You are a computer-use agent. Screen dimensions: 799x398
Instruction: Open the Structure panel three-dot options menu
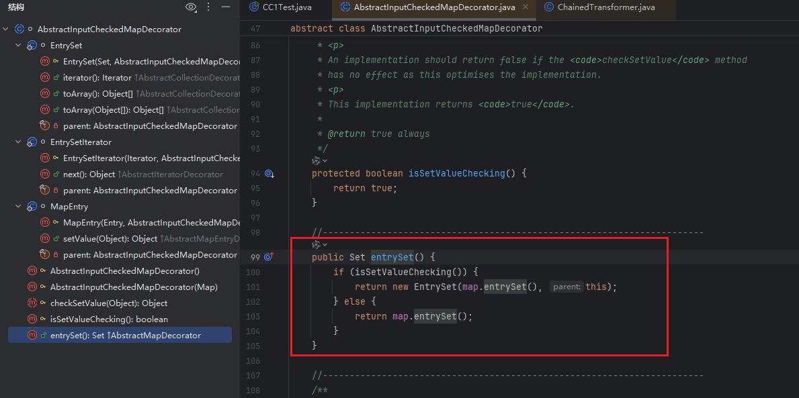tap(208, 7)
